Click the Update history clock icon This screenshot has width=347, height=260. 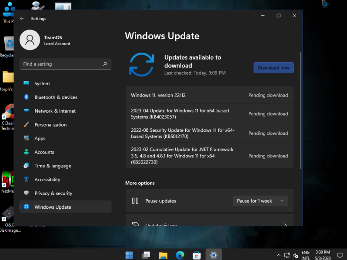pyautogui.click(x=135, y=224)
